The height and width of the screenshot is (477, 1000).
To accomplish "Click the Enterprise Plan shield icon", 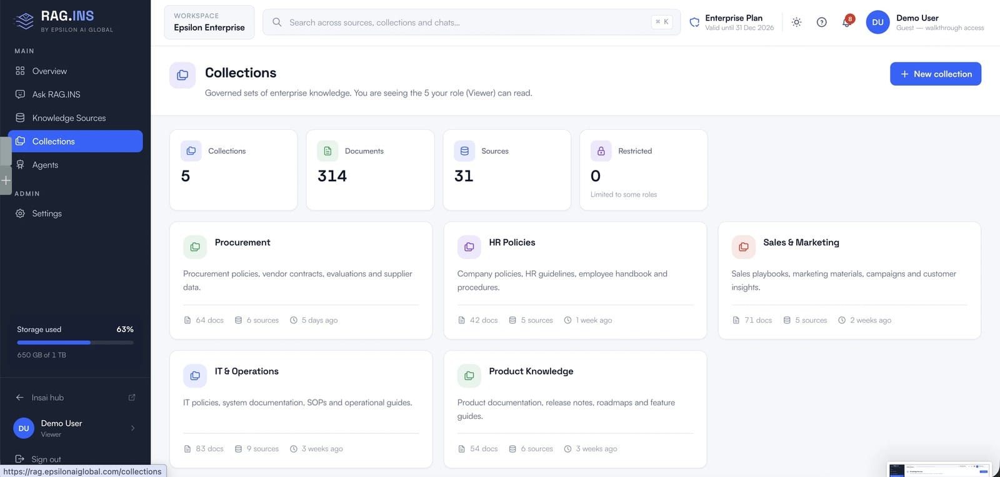I will [694, 22].
